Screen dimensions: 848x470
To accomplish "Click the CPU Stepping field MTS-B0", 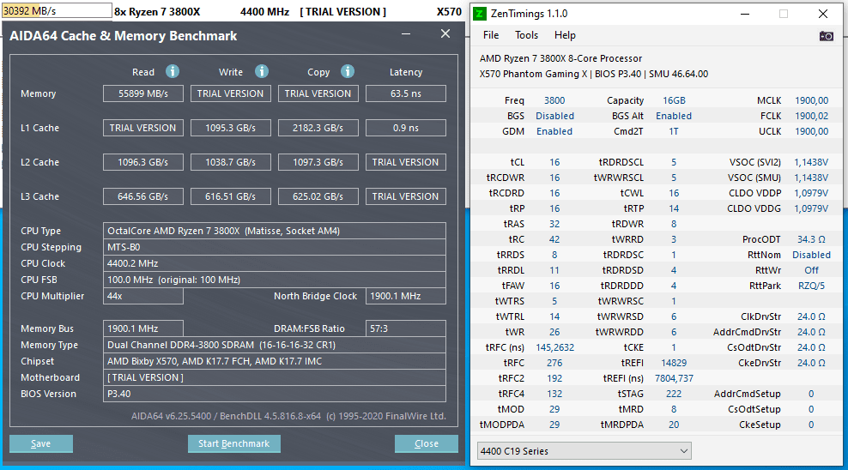I will pyautogui.click(x=275, y=247).
